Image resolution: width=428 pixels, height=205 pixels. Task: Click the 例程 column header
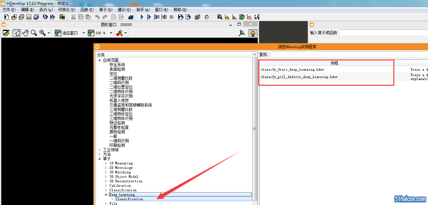(334, 63)
